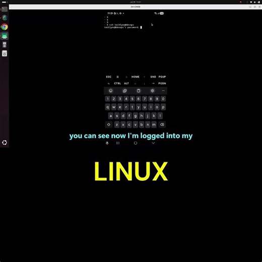Tap number key 5
The width and height of the screenshot is (262, 262).
click(x=132, y=99)
